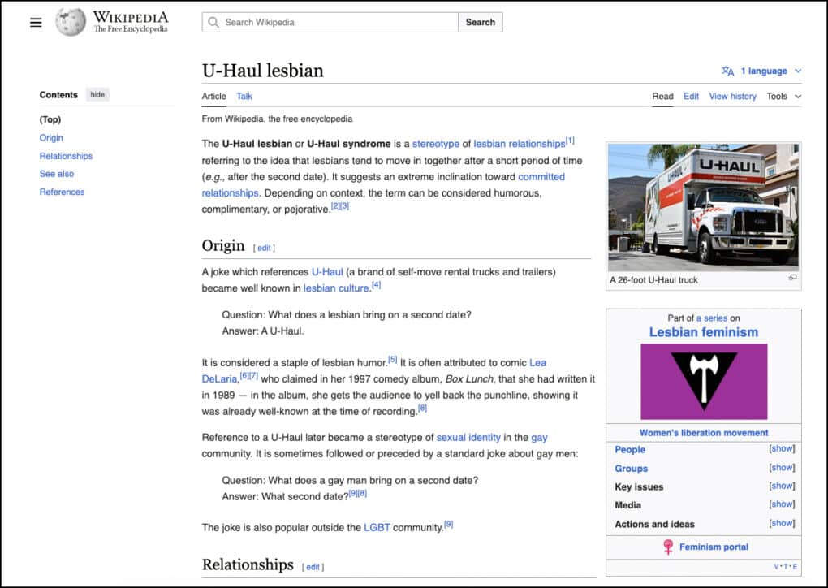Open the lesbian culture link
Screen dimensions: 828x588
[336, 288]
